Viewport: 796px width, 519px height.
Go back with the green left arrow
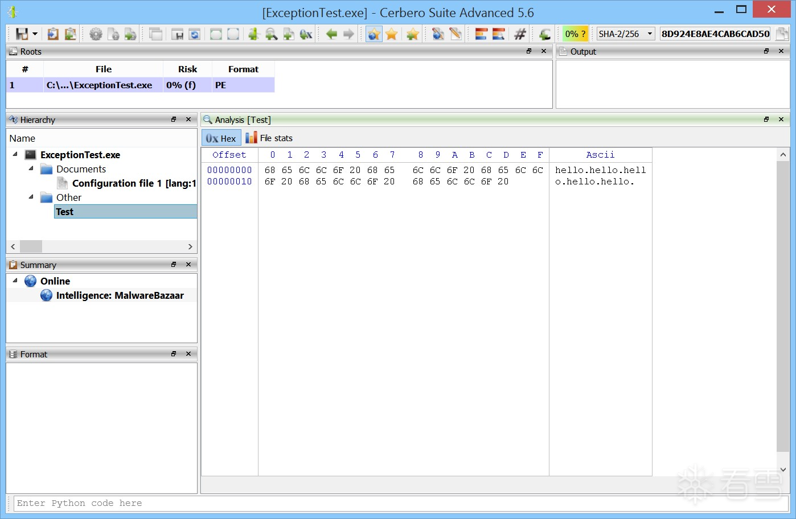[331, 34]
